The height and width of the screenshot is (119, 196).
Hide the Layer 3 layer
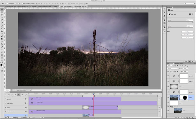(x=168, y=98)
